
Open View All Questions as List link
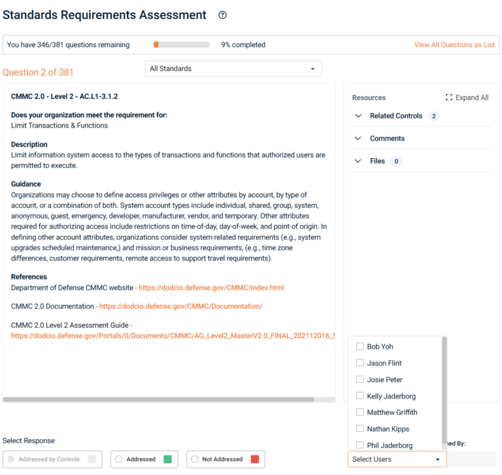454,44
